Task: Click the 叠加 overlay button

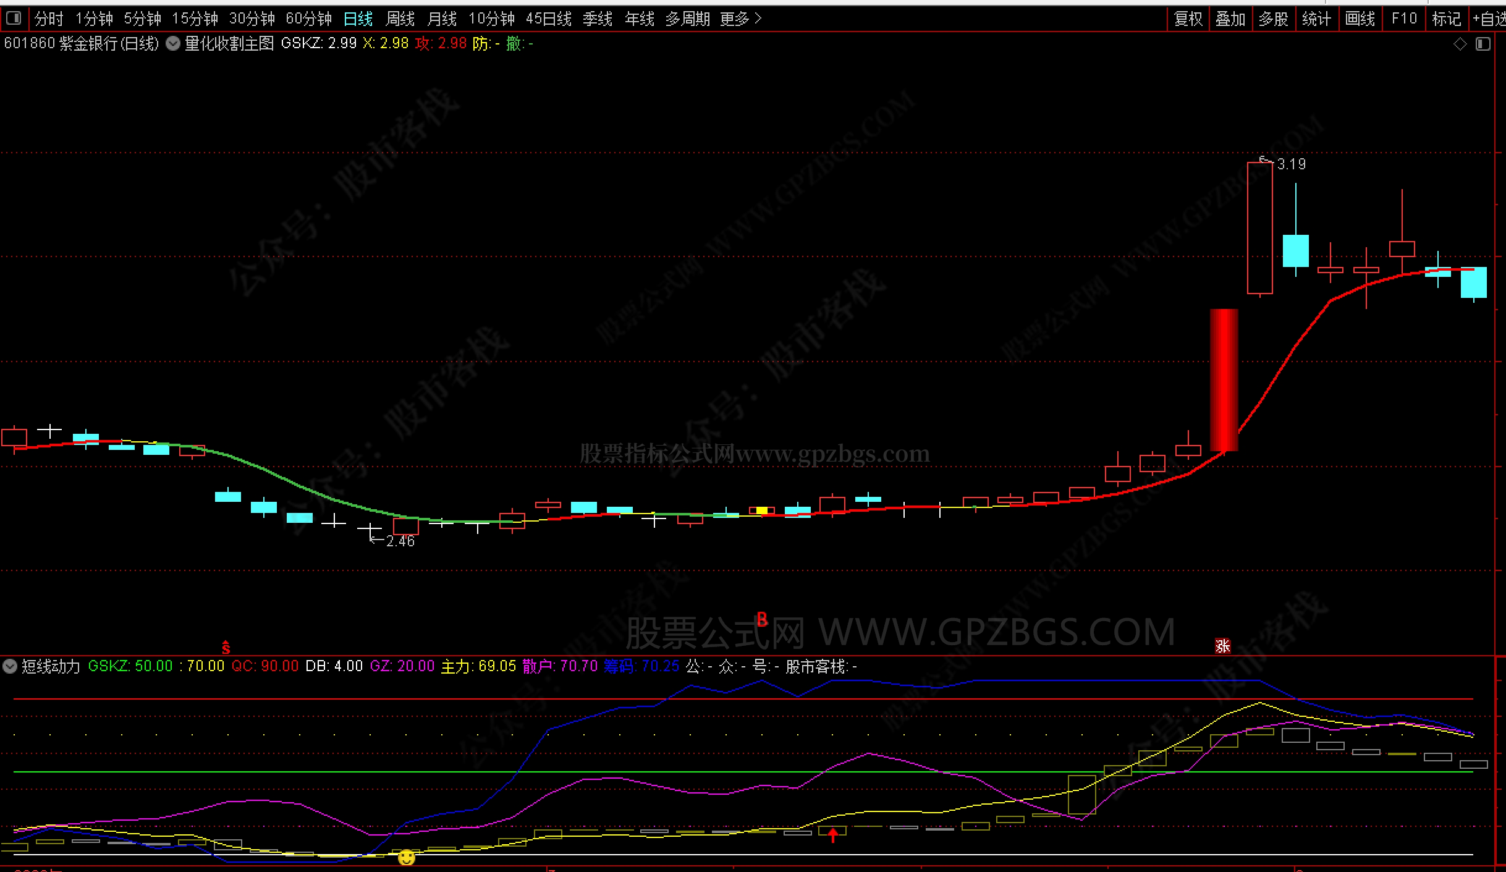Action: pyautogui.click(x=1230, y=19)
